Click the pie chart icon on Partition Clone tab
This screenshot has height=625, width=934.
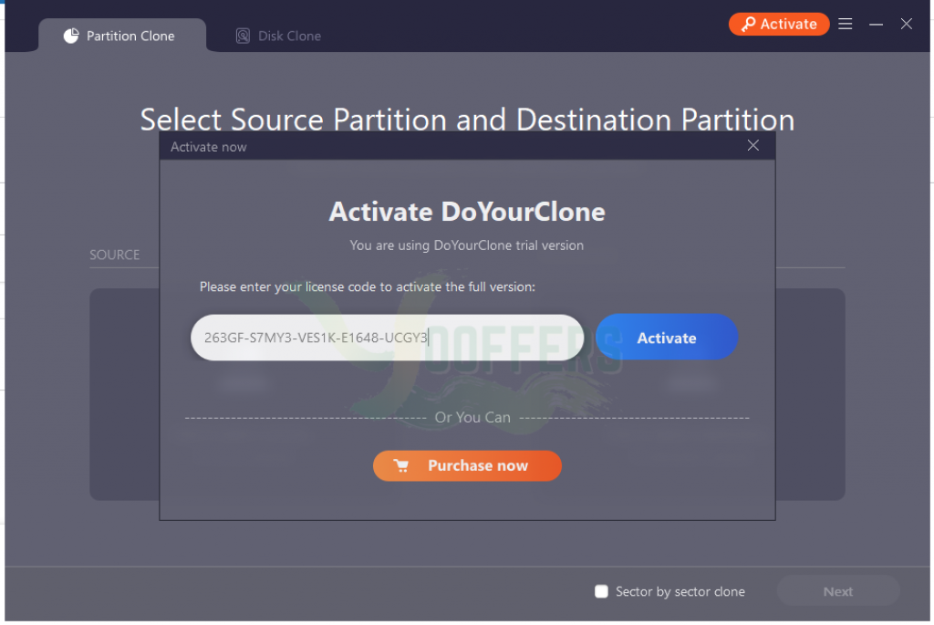coord(71,36)
